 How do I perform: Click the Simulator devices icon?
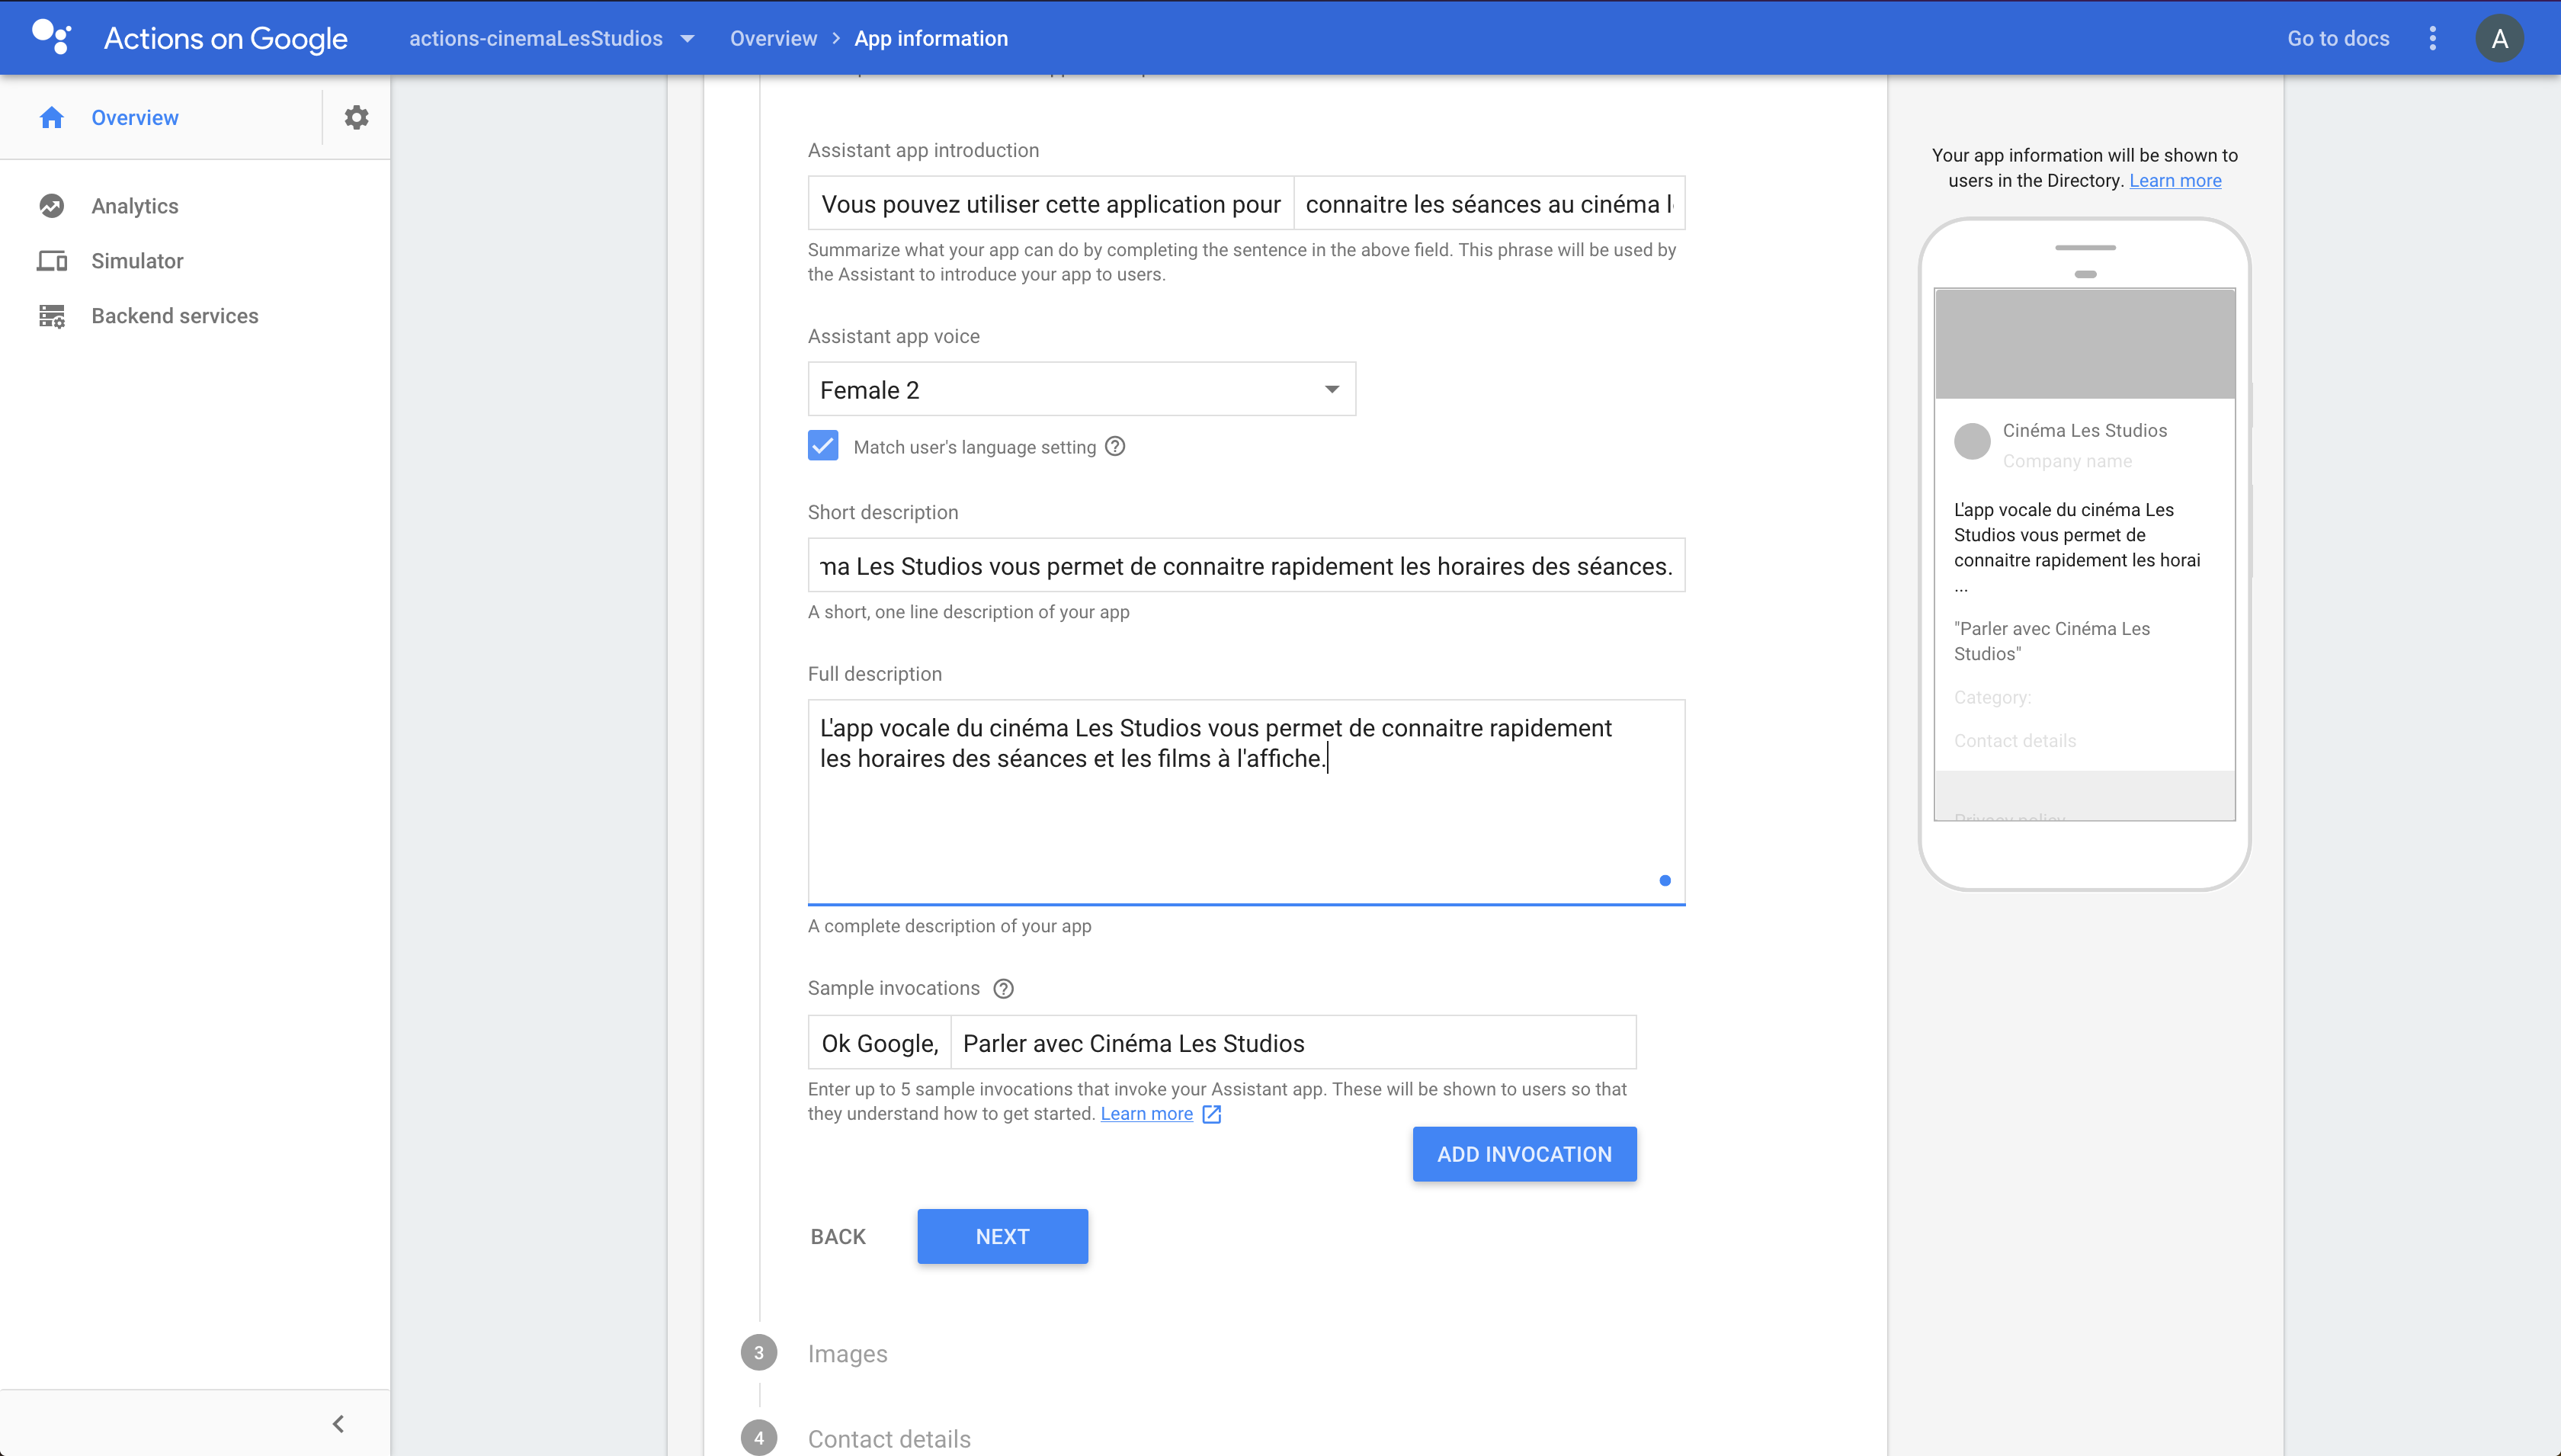click(52, 261)
